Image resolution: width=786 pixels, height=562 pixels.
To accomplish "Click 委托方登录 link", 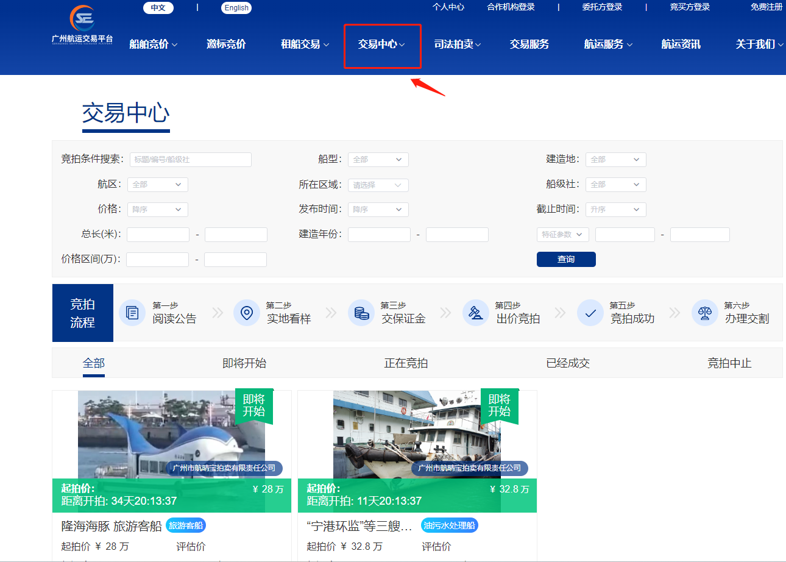I will click(602, 7).
